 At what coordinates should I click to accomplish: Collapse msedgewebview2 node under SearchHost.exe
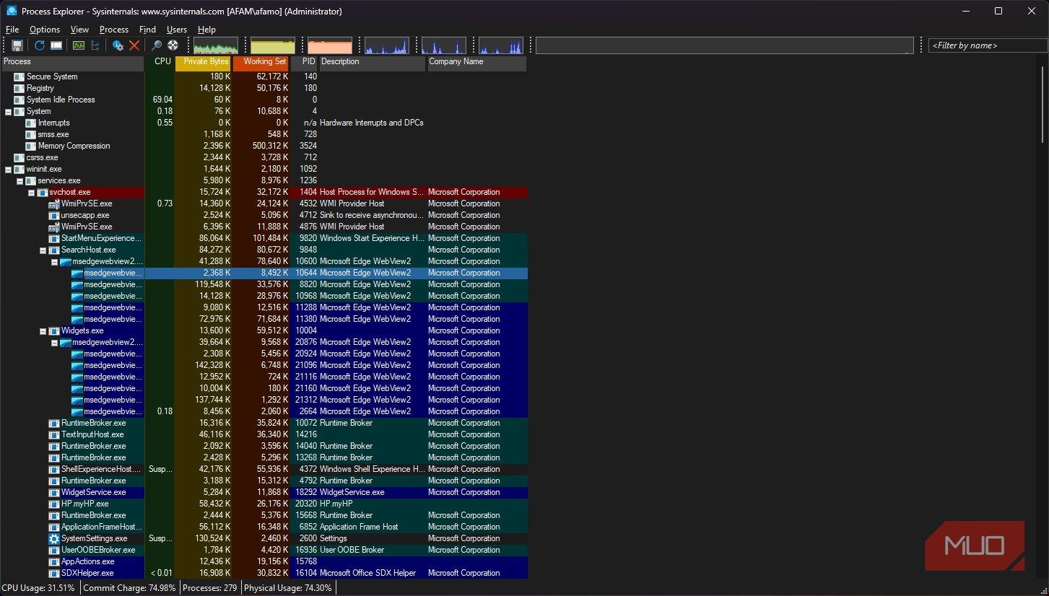tap(54, 261)
